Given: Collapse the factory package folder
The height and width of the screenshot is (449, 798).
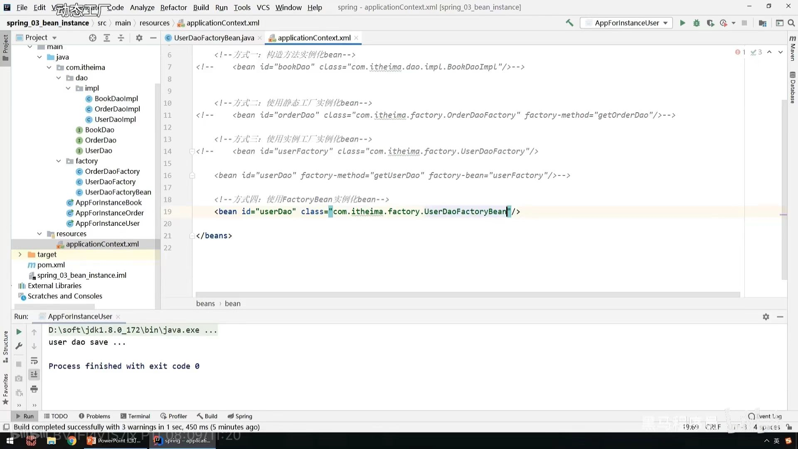Looking at the screenshot, I should 59,161.
